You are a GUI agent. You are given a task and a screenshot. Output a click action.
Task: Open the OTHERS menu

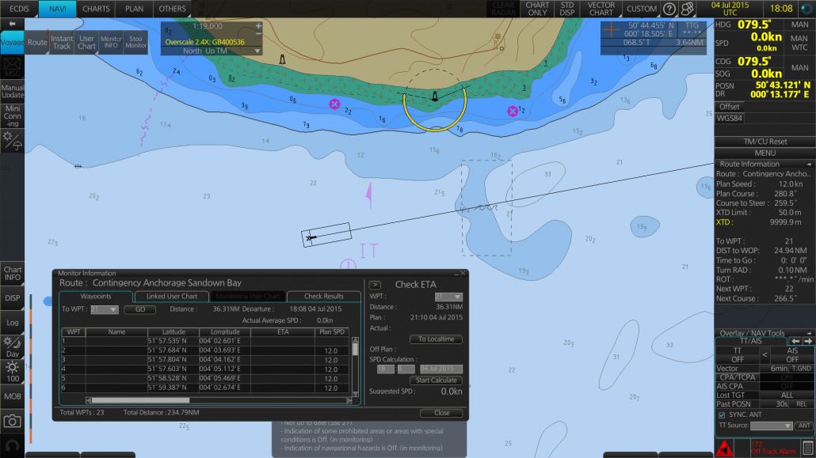pyautogui.click(x=172, y=9)
